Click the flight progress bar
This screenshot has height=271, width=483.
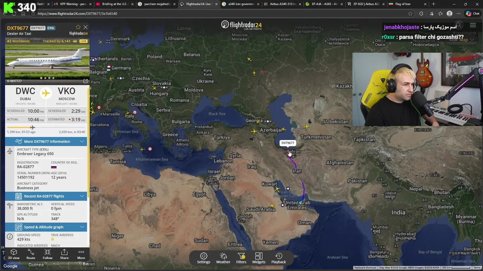click(46, 128)
